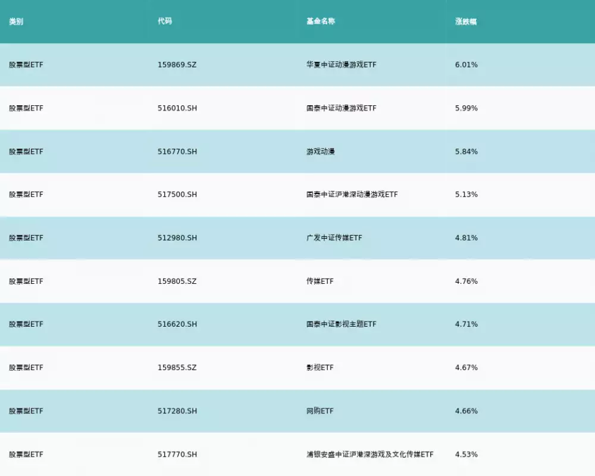
Task: Select code 516010.SH
Action: click(177, 108)
